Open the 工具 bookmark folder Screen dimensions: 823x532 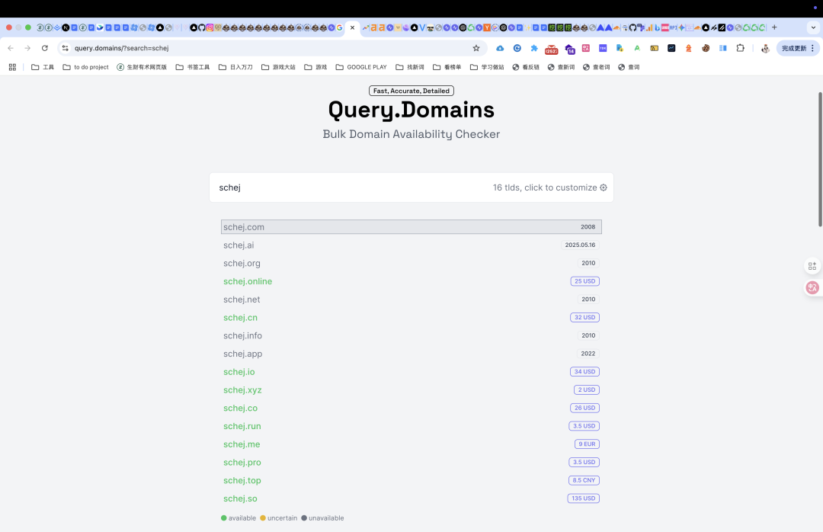coord(43,67)
